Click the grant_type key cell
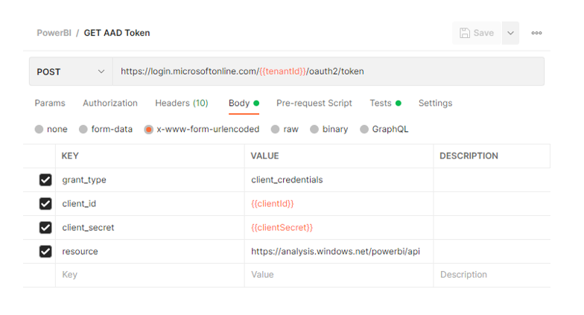Viewport: 584px width, 315px height. pyautogui.click(x=150, y=180)
